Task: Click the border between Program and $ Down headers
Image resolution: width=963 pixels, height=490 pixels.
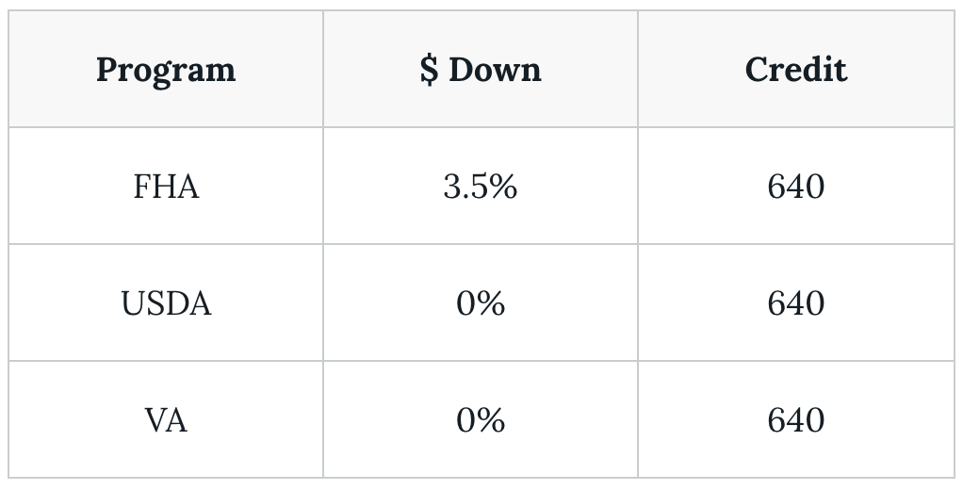Action: [x=323, y=69]
